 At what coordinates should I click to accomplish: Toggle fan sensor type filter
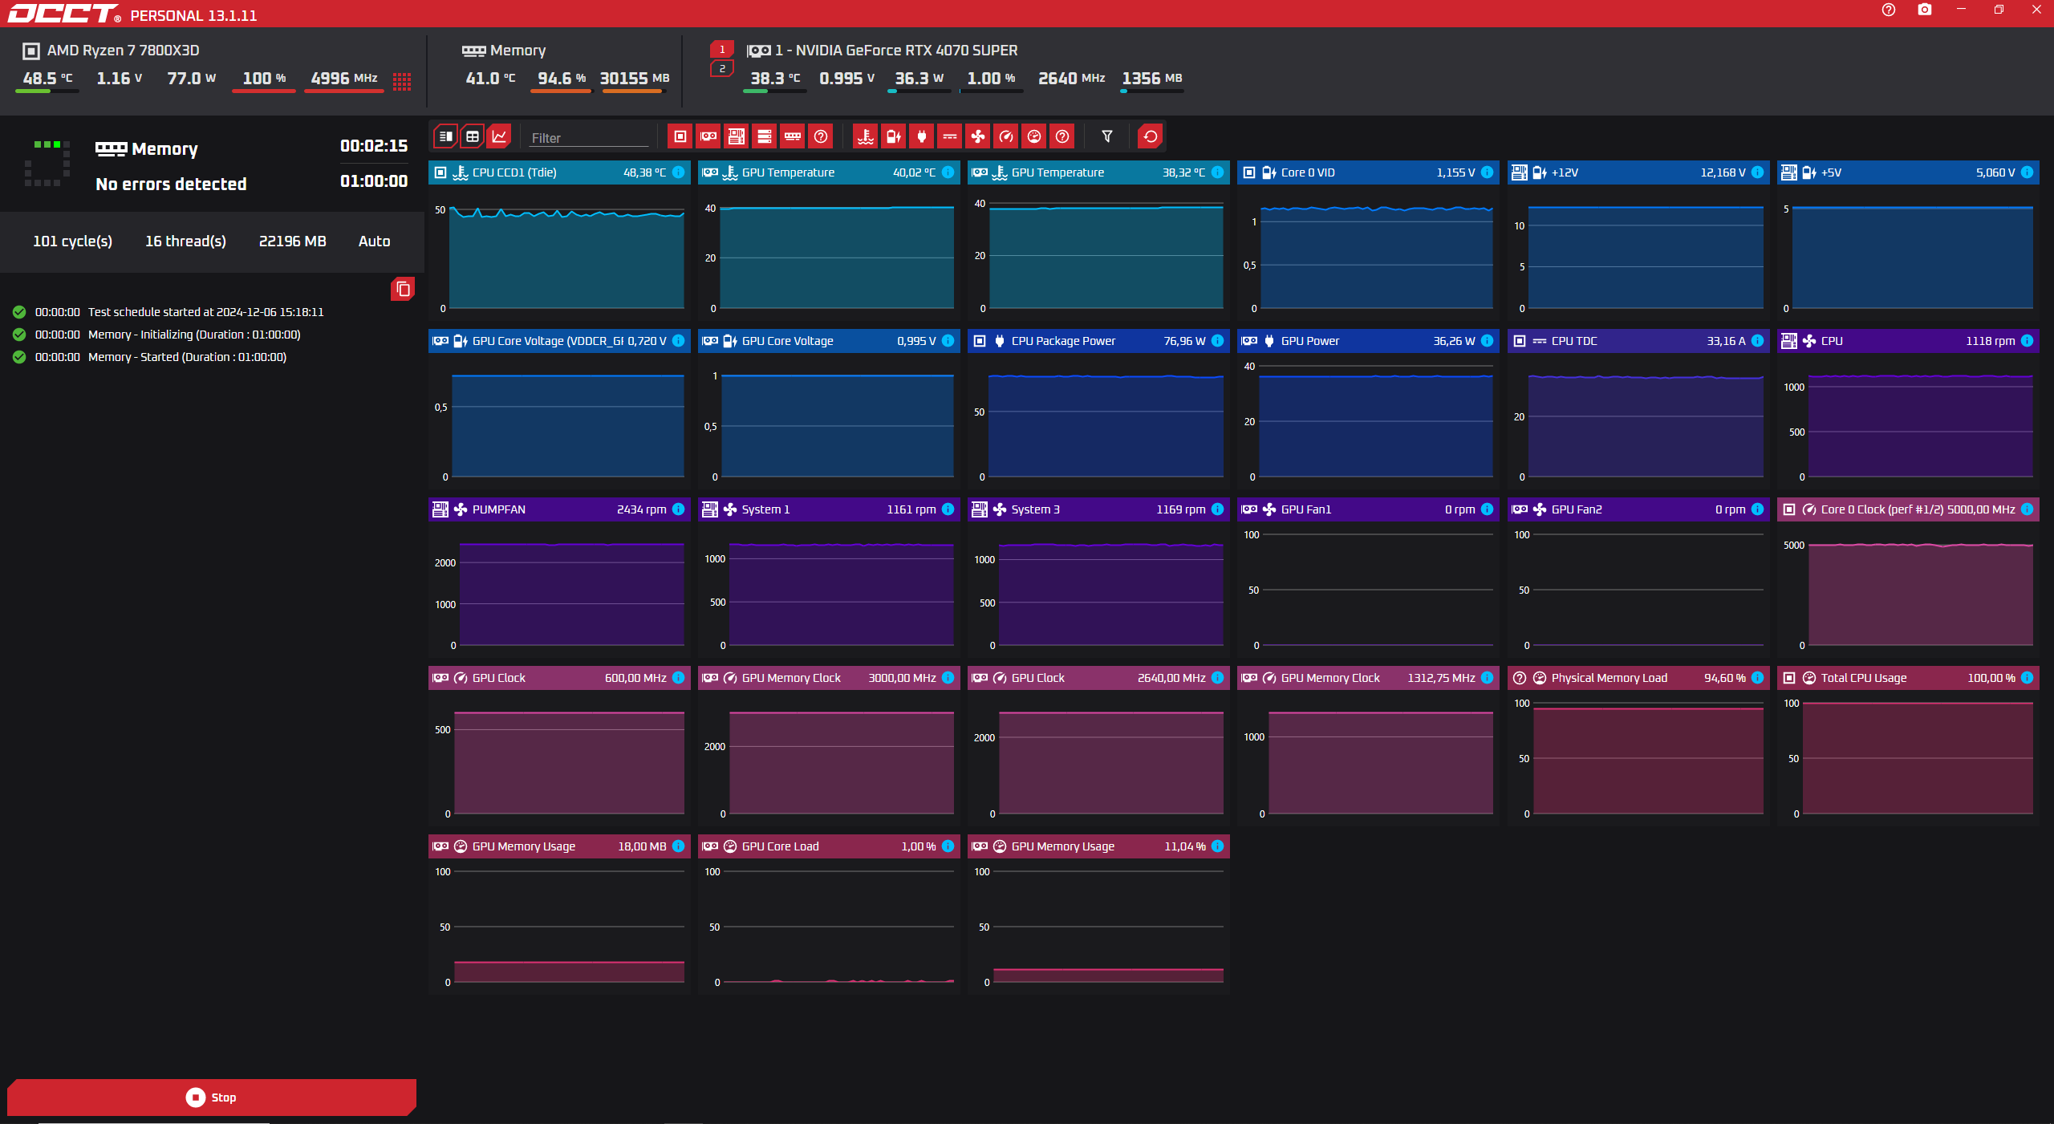978,136
